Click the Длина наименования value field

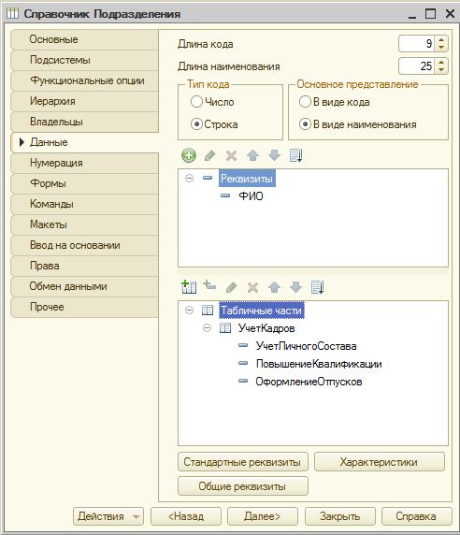pyautogui.click(x=417, y=66)
